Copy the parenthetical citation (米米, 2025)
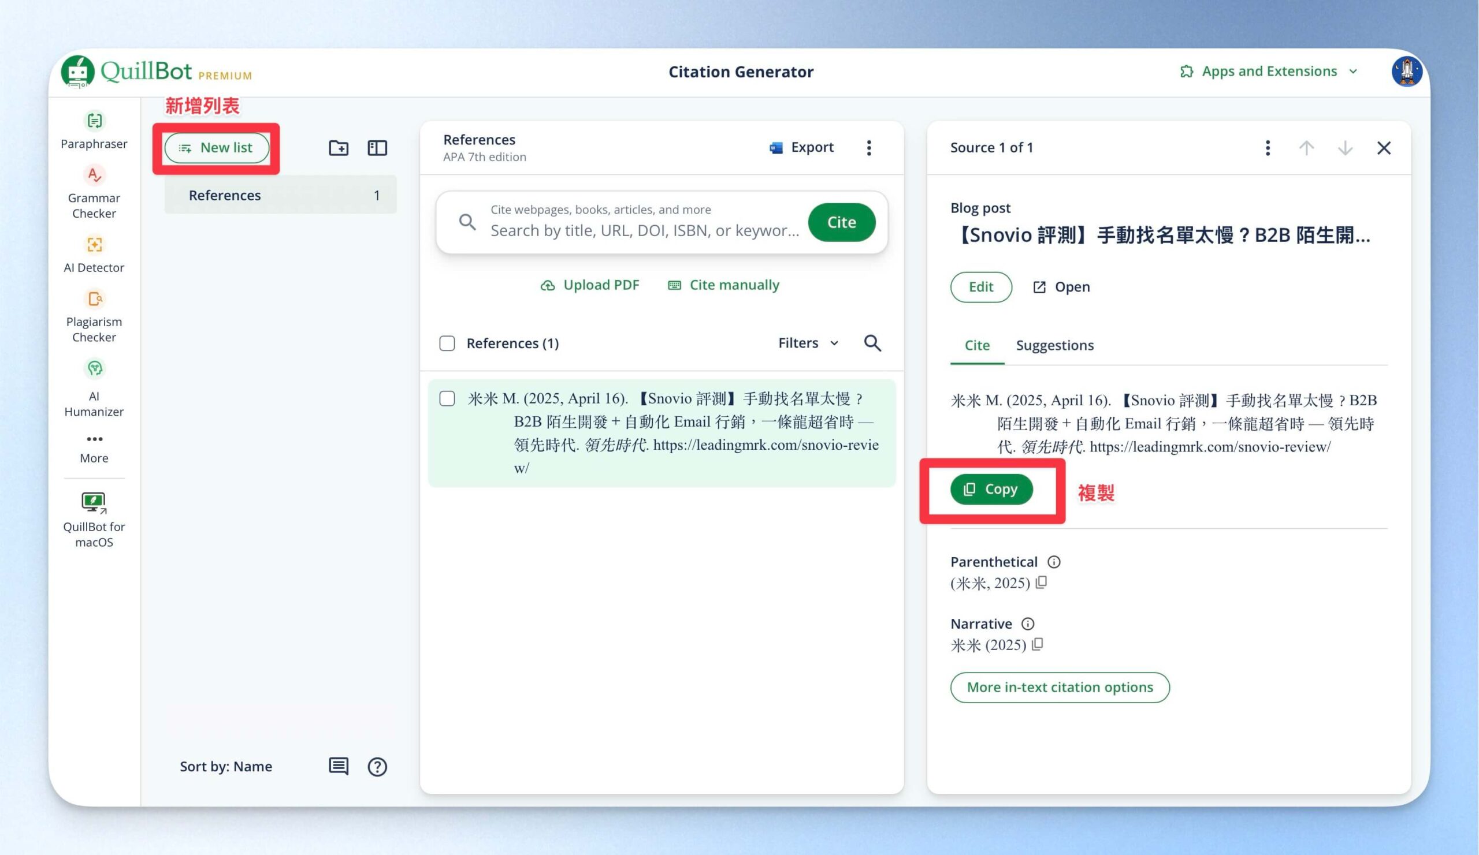The width and height of the screenshot is (1479, 855). pyautogui.click(x=1042, y=583)
